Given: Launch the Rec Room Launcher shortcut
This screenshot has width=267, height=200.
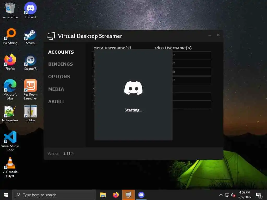Looking at the screenshot, I should click(x=30, y=90).
